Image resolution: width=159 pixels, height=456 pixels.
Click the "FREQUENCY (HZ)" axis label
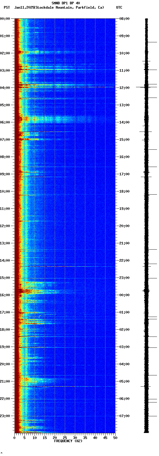point(68,441)
